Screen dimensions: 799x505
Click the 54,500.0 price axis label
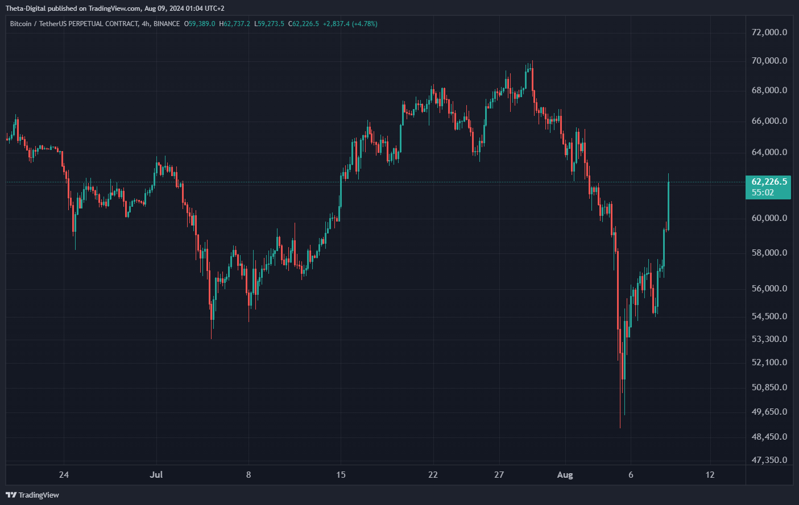point(769,316)
